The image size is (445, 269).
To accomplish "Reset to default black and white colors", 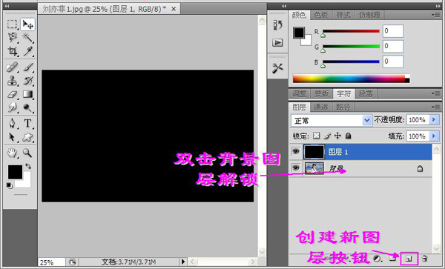I will (x=9, y=185).
